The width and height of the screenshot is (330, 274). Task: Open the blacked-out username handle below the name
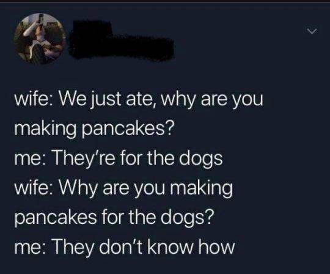point(122,48)
